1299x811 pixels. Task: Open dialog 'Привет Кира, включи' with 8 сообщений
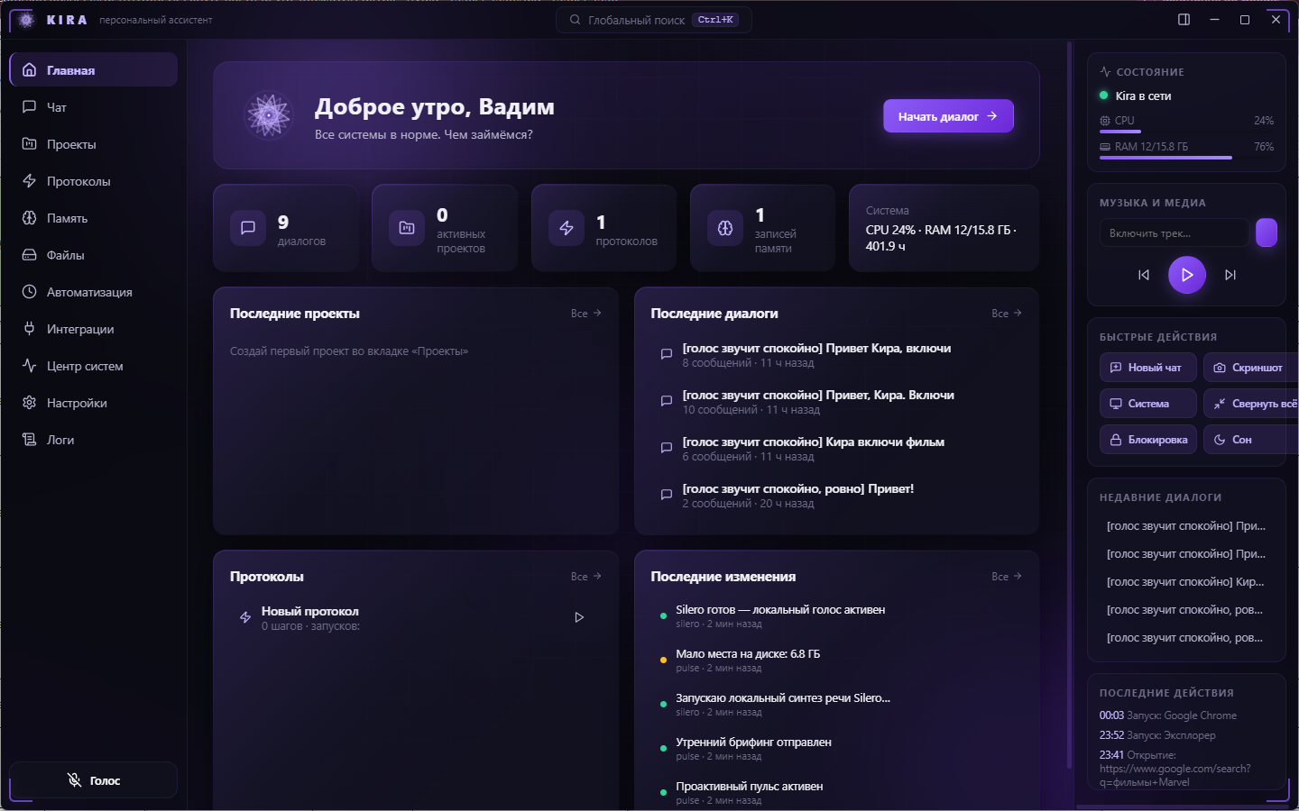(x=836, y=355)
